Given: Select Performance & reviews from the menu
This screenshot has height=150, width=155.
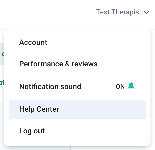Looking at the screenshot, I should 77,64.
